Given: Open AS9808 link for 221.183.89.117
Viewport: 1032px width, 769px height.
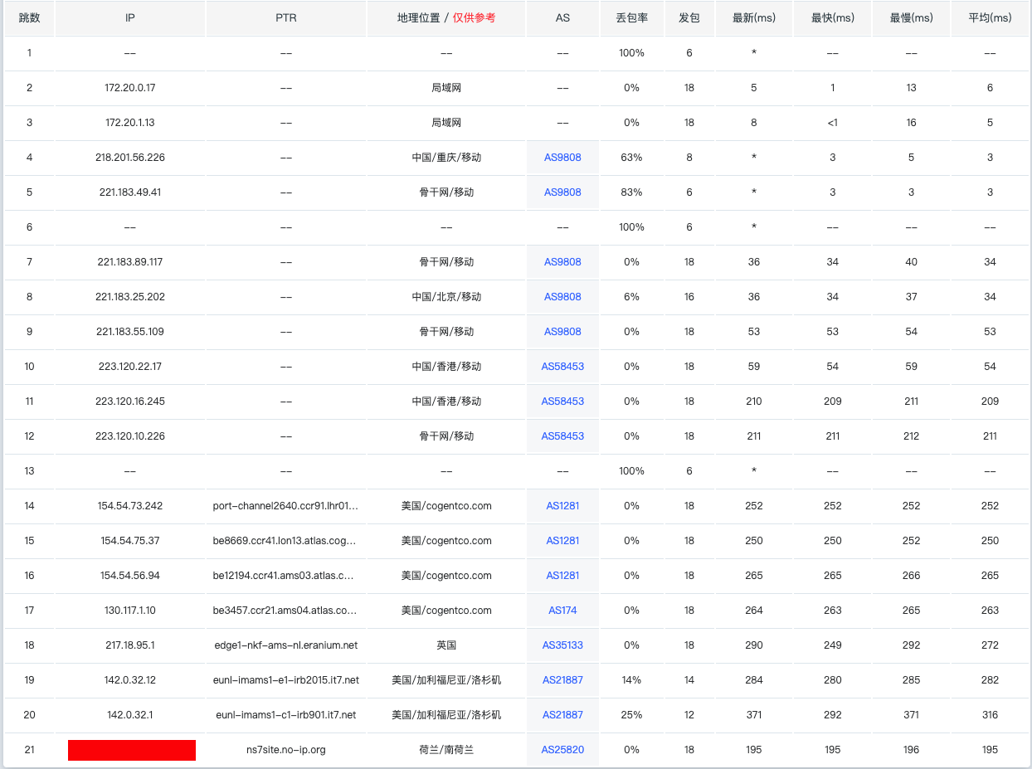Looking at the screenshot, I should click(562, 262).
